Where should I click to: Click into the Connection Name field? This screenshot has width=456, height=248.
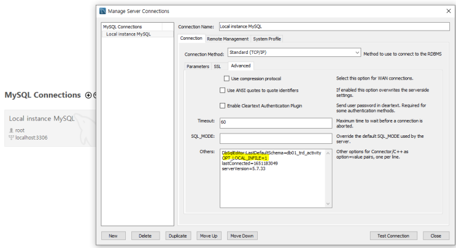334,26
